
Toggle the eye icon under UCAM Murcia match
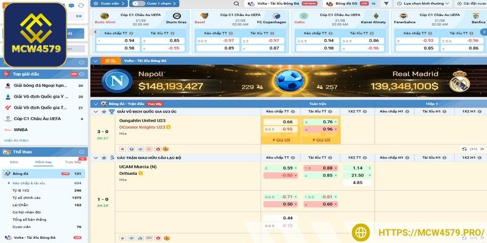(x=131, y=238)
